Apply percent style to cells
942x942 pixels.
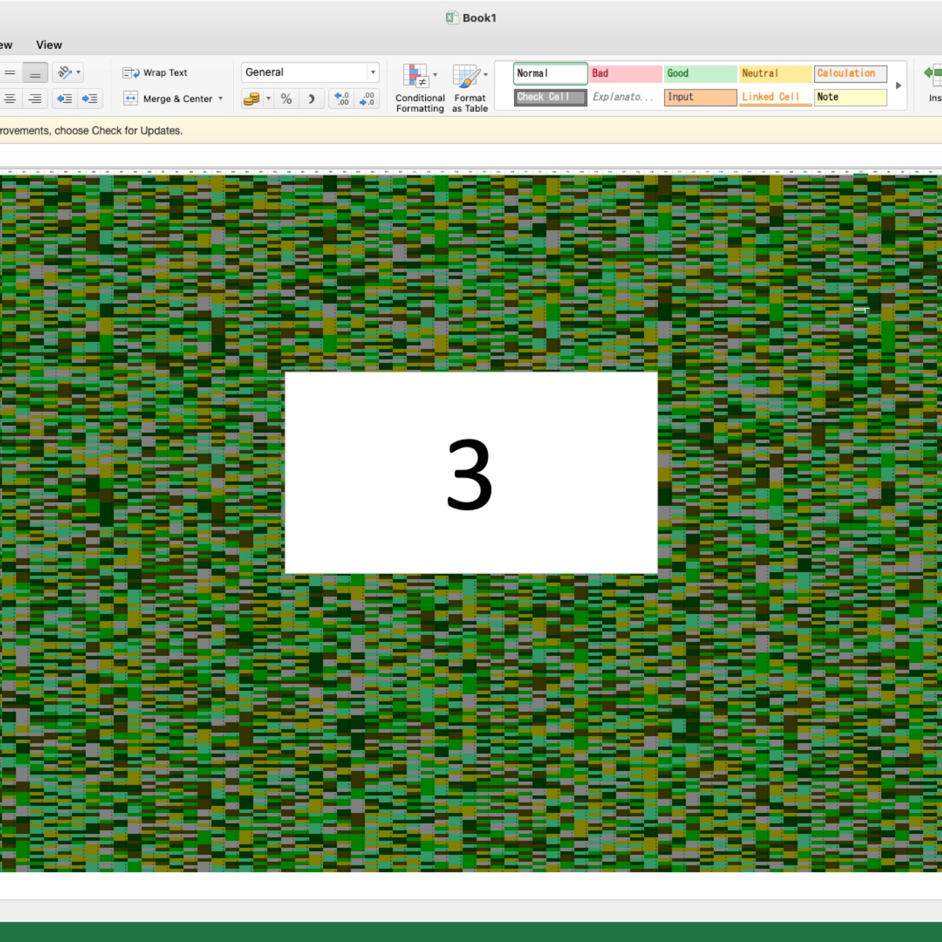pyautogui.click(x=286, y=99)
